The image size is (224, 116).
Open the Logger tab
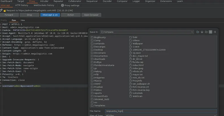[x=136, y=1]
